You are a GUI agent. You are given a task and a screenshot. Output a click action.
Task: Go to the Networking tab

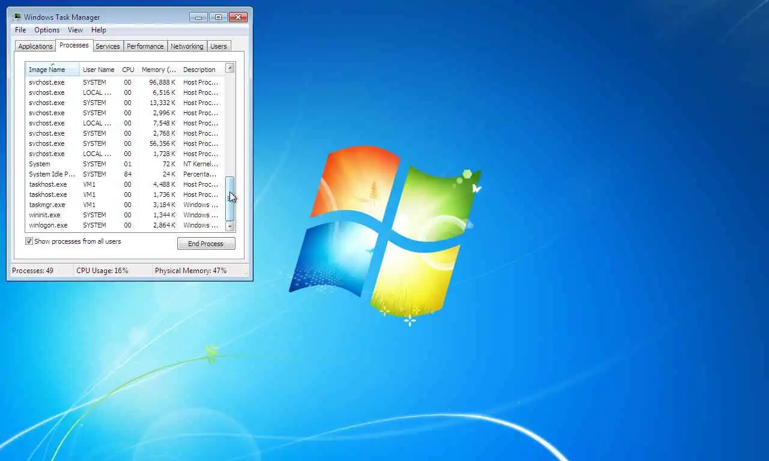187,46
